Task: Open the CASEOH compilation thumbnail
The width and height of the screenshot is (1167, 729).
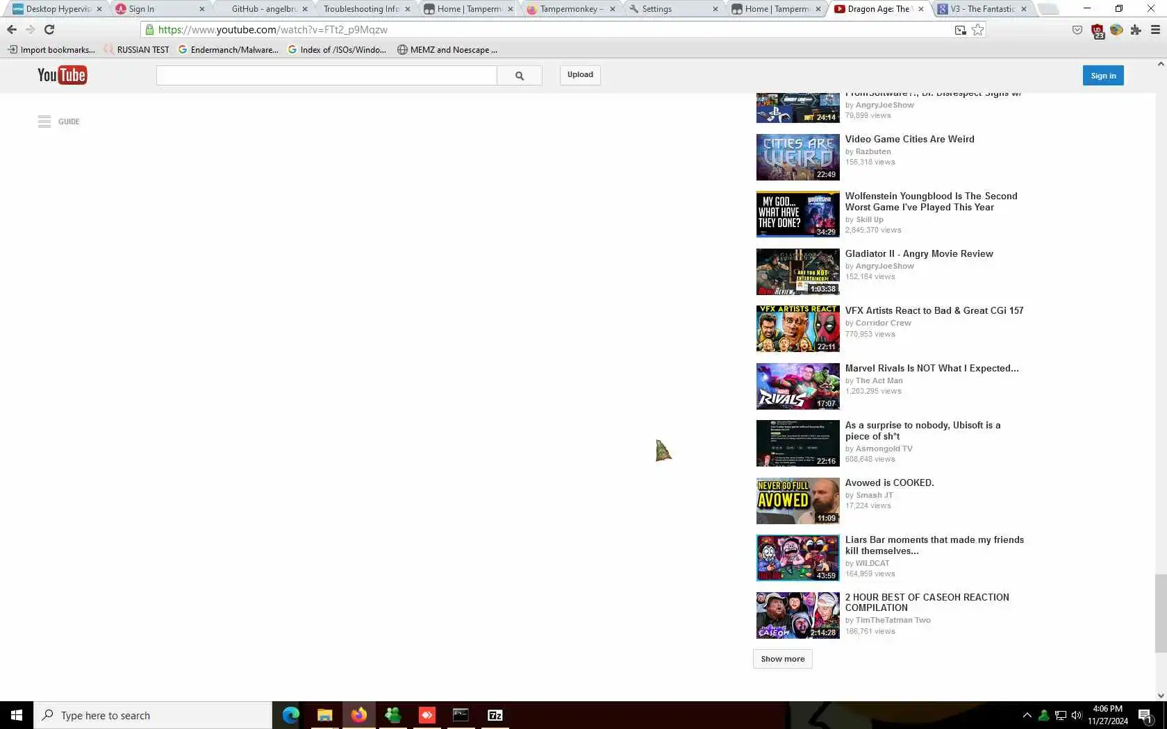Action: pyautogui.click(x=798, y=615)
